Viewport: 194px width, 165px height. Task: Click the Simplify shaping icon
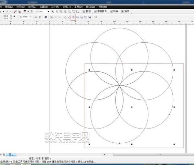pos(77,17)
